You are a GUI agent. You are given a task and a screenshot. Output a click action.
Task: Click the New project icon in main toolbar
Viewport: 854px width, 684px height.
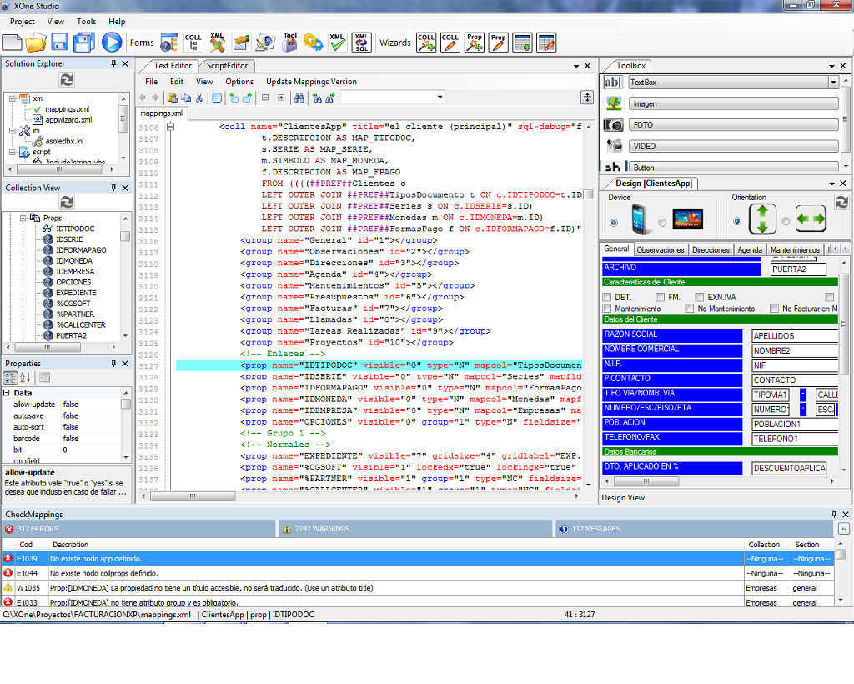pyautogui.click(x=12, y=43)
